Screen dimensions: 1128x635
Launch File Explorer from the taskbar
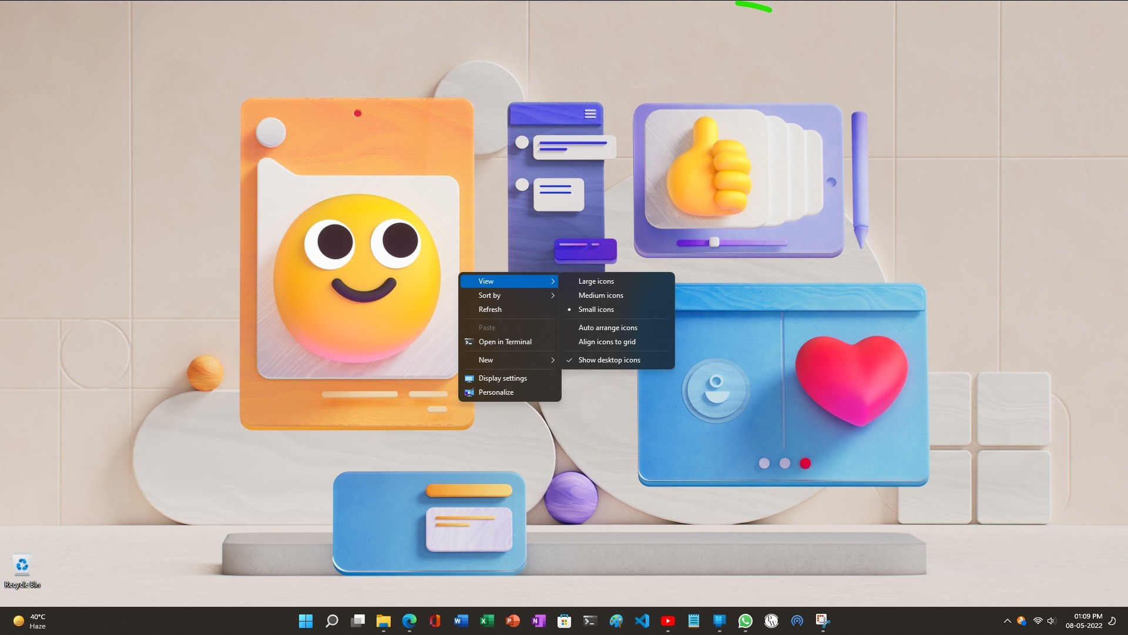(383, 621)
